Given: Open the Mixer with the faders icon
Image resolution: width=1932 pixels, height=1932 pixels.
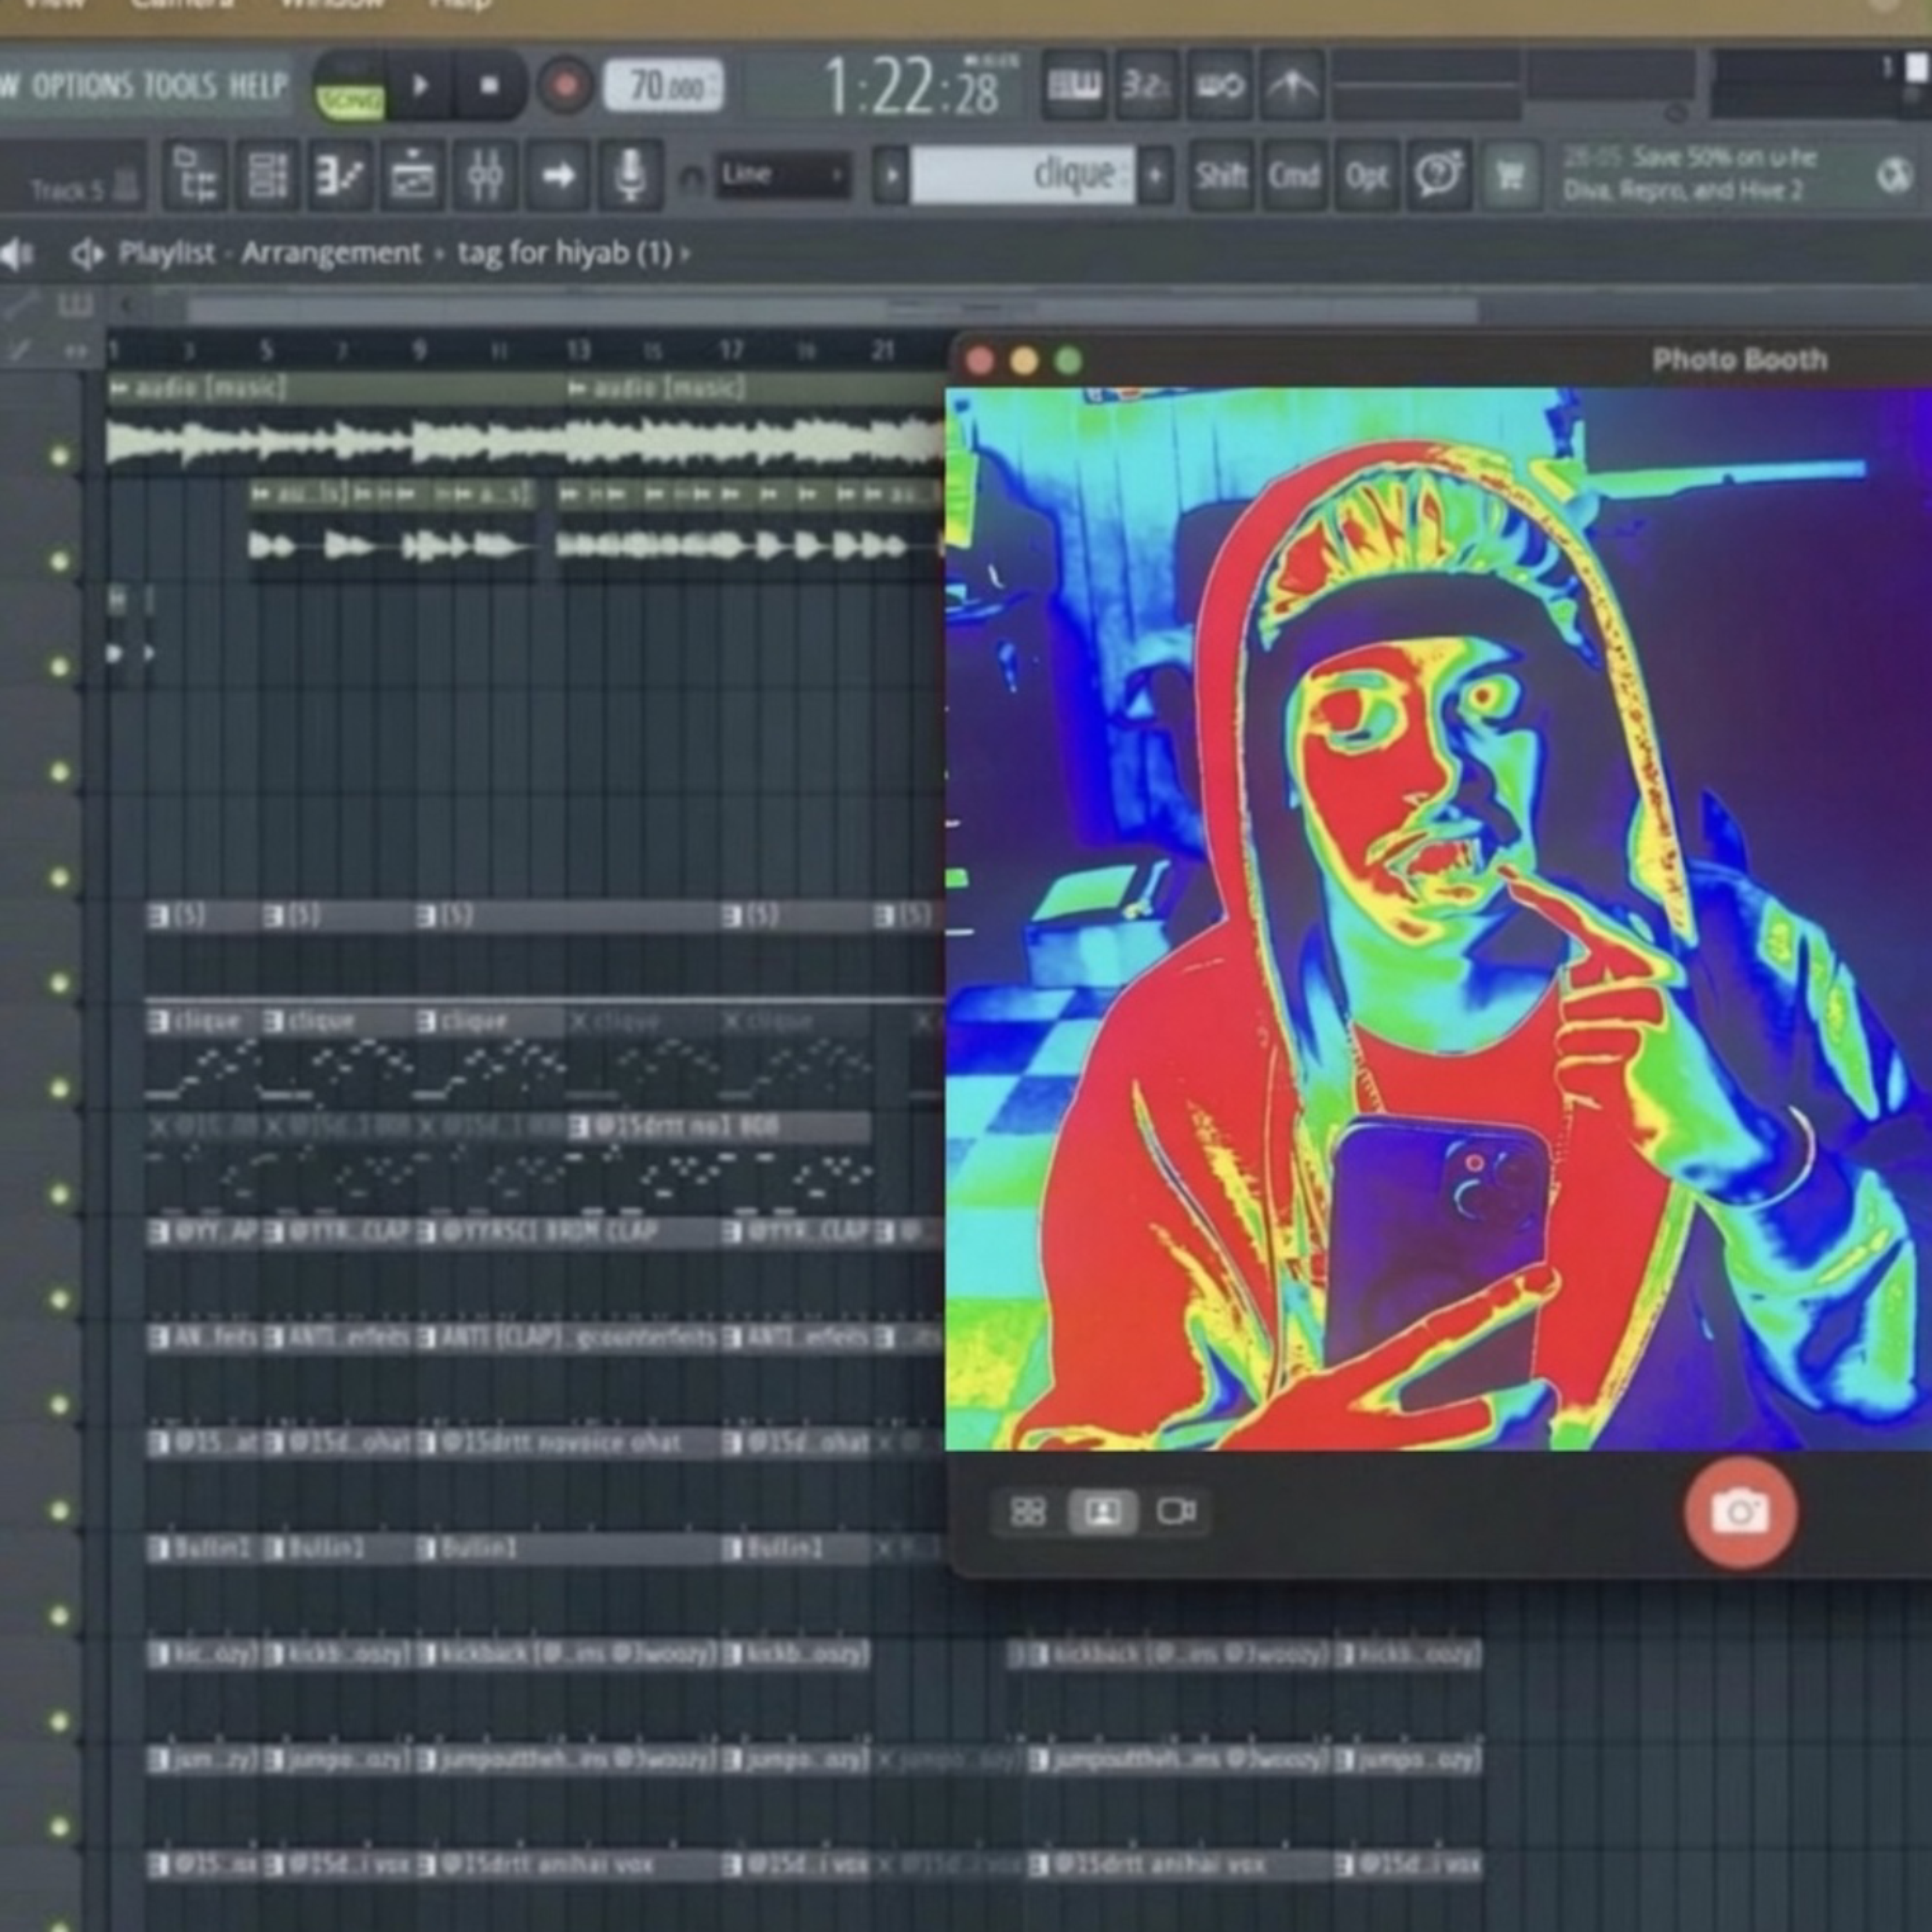Looking at the screenshot, I should coord(485,176).
